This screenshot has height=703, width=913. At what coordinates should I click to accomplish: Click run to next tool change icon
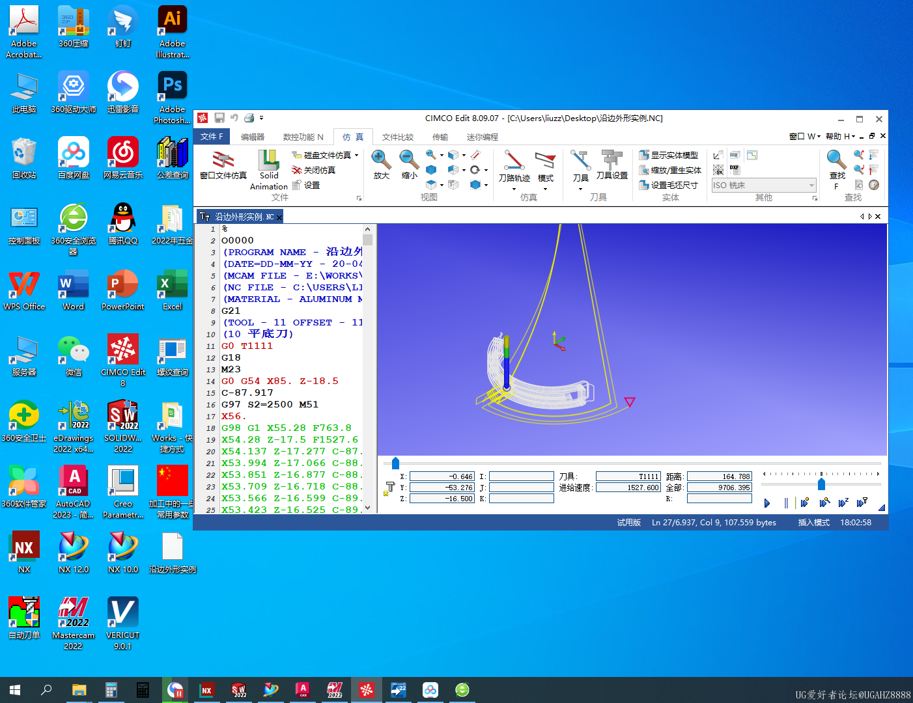(x=862, y=503)
